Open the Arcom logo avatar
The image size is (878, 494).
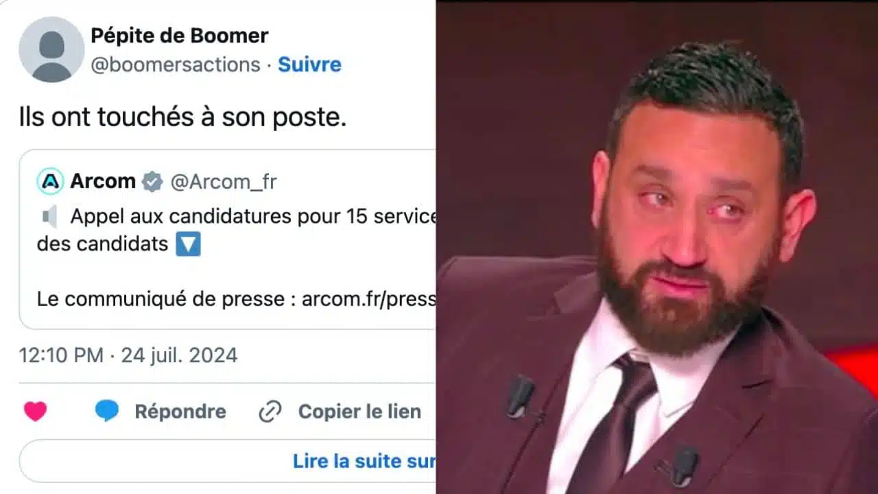coord(50,181)
